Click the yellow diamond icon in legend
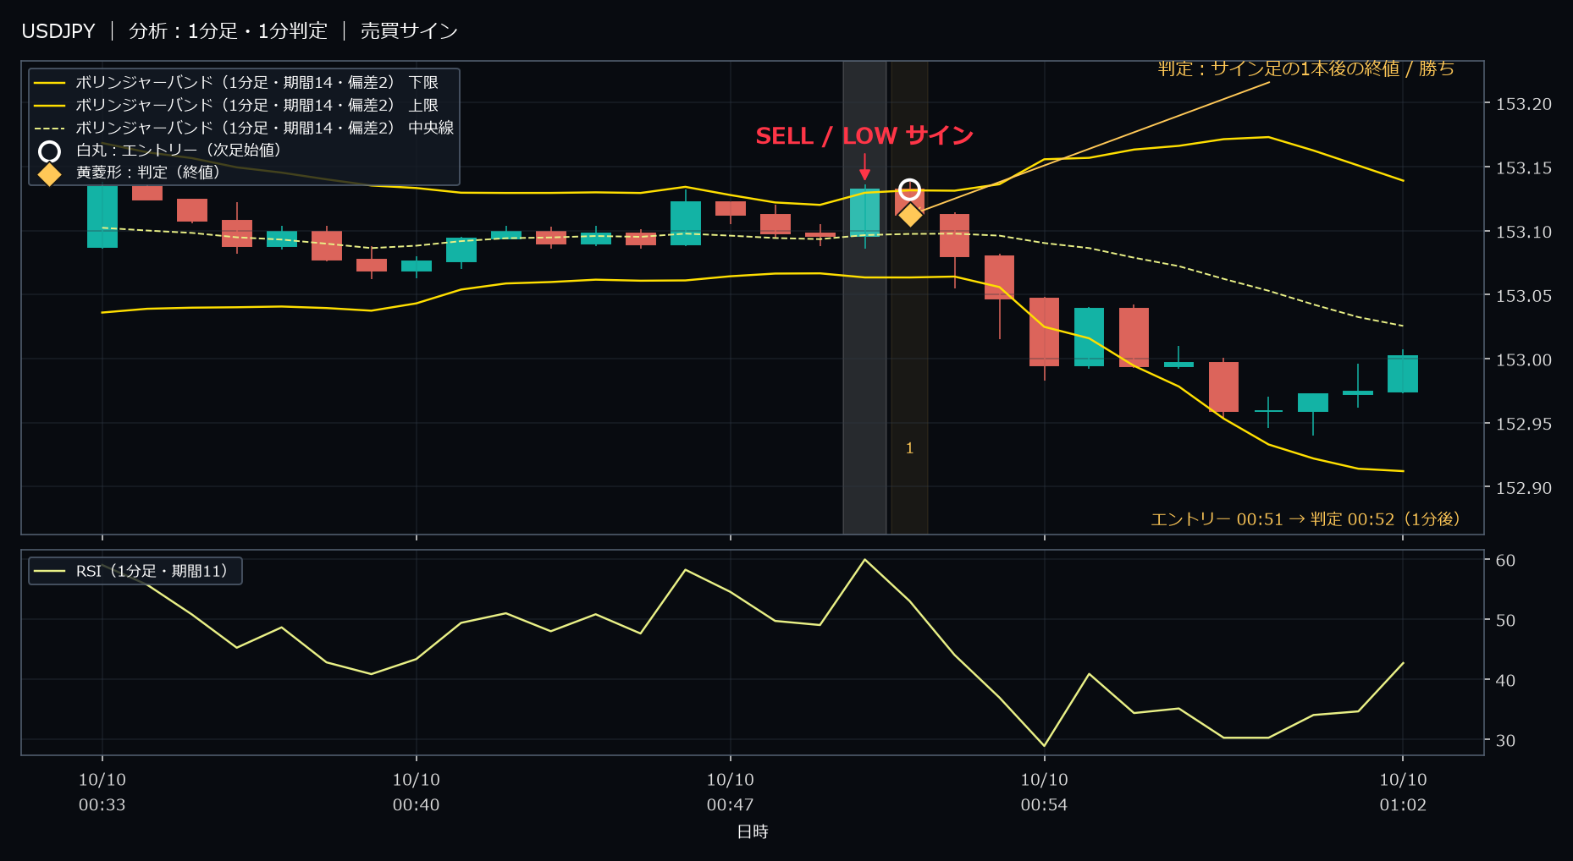The image size is (1573, 861). 50,173
